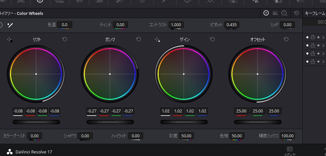Reset the オフセット (Offset) wheel
This screenshot has width=326, height=156.
286,39
